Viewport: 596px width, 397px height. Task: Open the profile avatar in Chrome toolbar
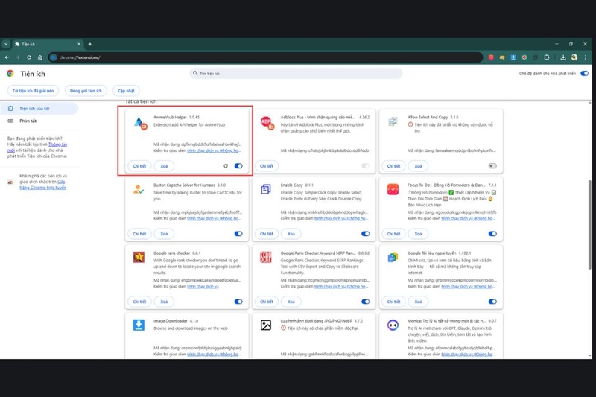coord(574,57)
